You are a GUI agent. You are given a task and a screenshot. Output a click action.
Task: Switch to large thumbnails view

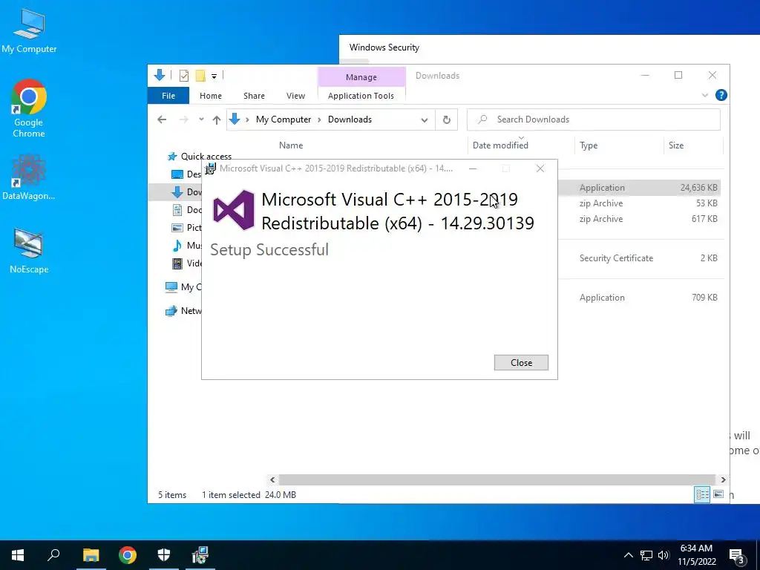(x=718, y=494)
